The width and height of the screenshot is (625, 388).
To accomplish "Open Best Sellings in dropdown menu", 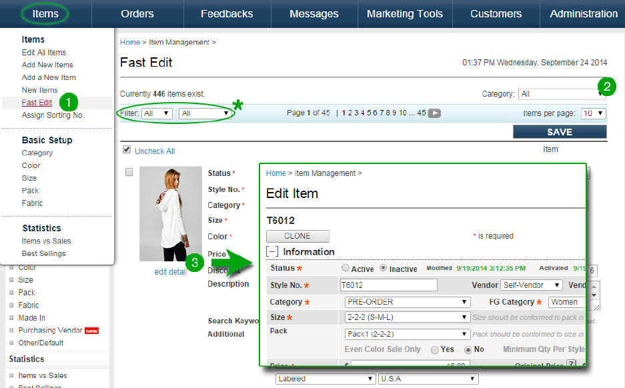I will tap(44, 254).
